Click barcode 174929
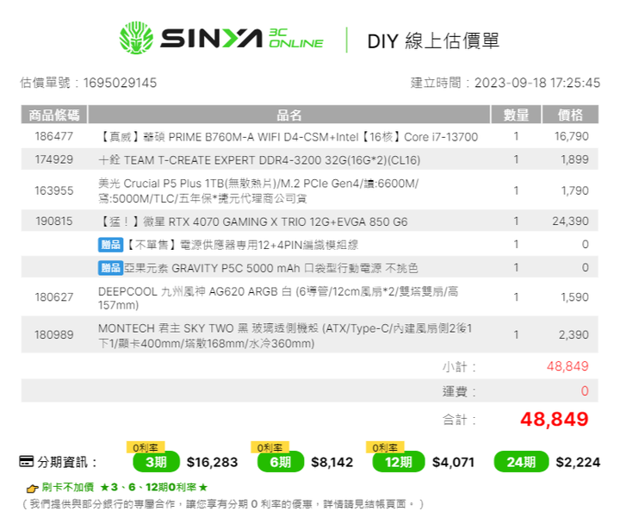This screenshot has width=620, height=530. point(54,159)
